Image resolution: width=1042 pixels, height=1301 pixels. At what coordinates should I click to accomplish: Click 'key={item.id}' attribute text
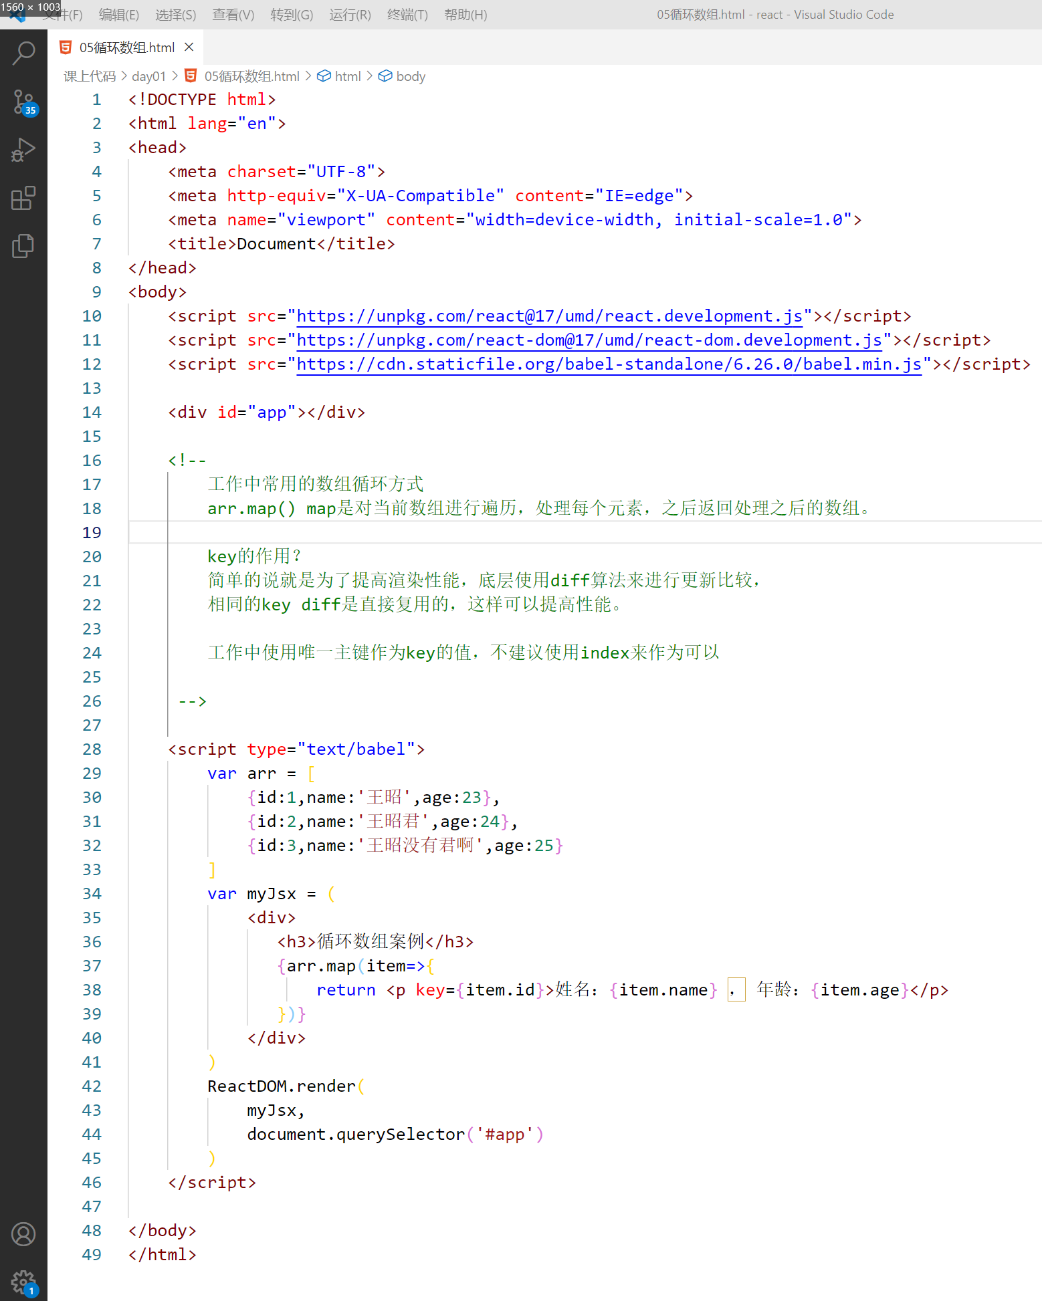(x=480, y=990)
